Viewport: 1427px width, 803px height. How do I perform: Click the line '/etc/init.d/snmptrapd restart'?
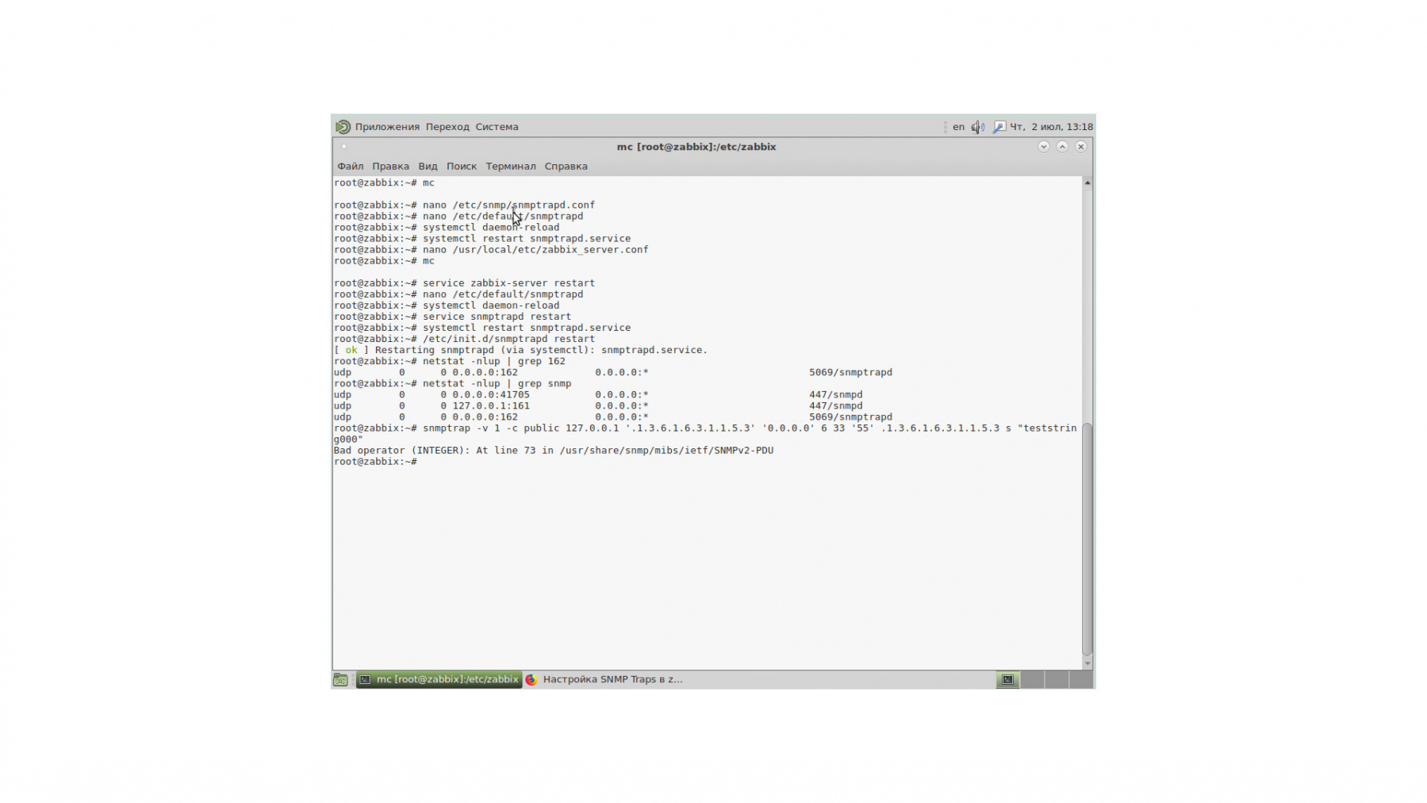(x=508, y=339)
